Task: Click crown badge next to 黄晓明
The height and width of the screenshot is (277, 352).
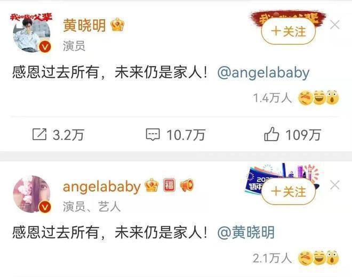Action: 117,25
